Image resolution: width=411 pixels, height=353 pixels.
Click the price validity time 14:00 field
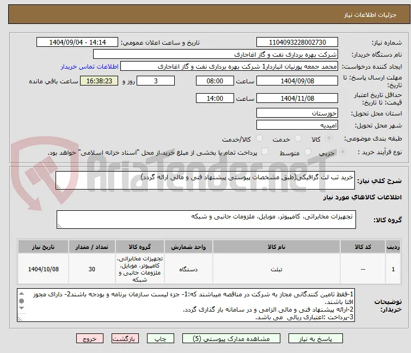pyautogui.click(x=214, y=99)
